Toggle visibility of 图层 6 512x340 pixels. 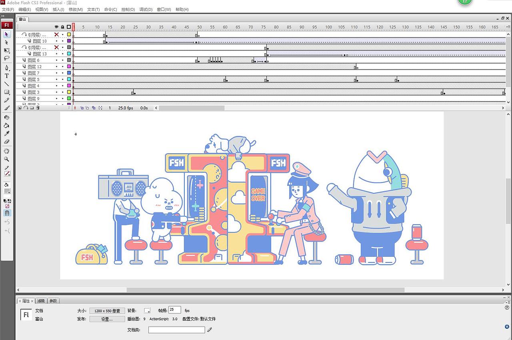[x=56, y=60]
